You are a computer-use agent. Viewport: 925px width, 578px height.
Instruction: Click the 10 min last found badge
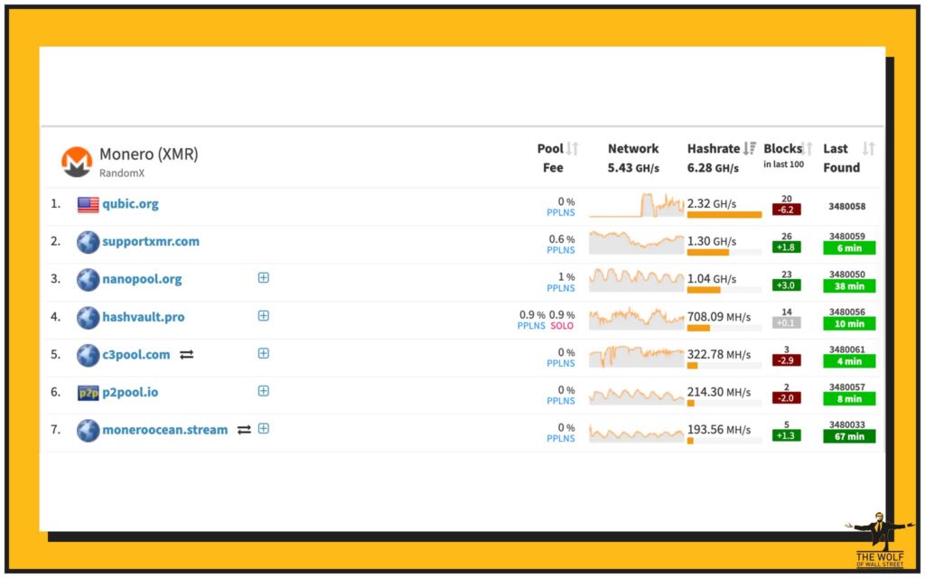coord(849,324)
